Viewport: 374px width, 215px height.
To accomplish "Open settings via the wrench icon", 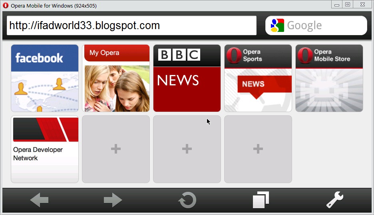I will pos(335,200).
